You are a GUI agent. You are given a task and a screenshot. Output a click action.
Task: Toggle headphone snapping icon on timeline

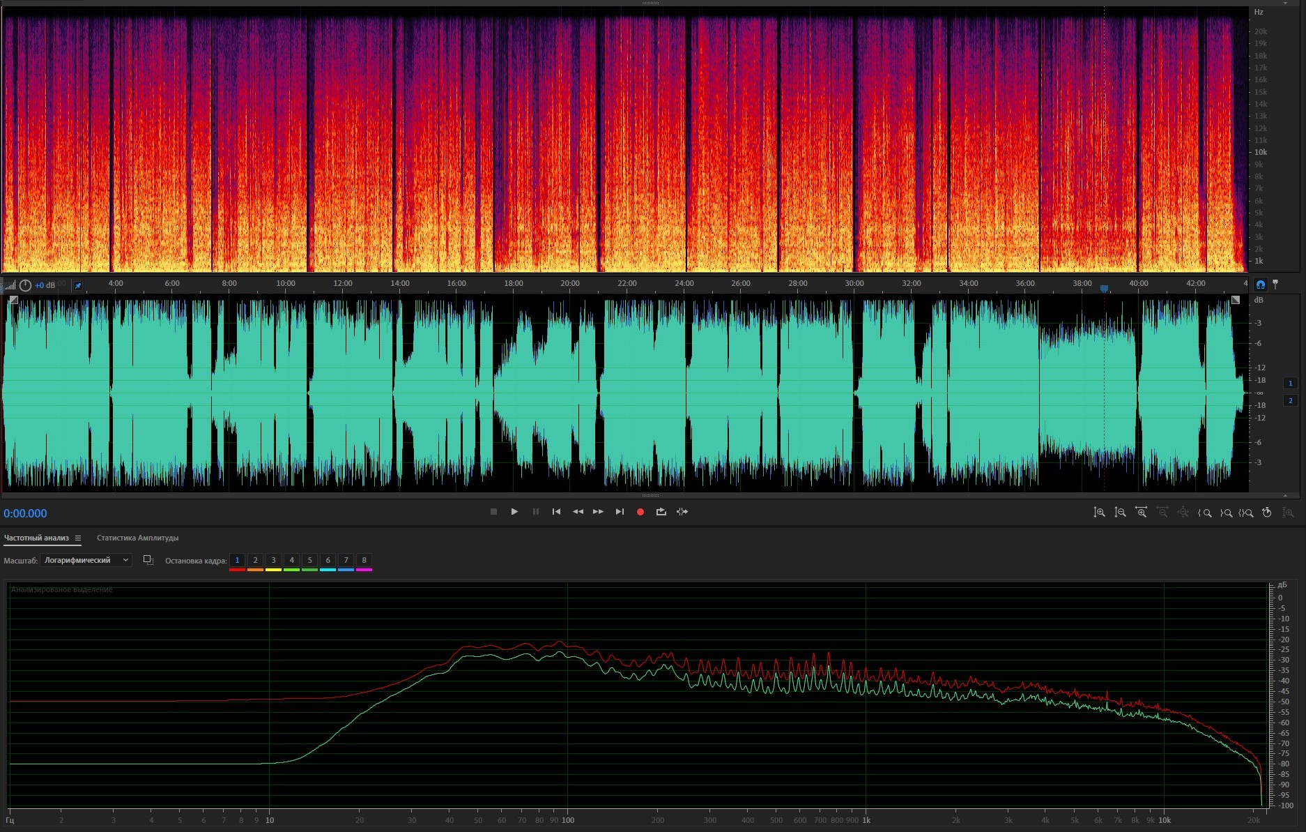coord(1260,285)
